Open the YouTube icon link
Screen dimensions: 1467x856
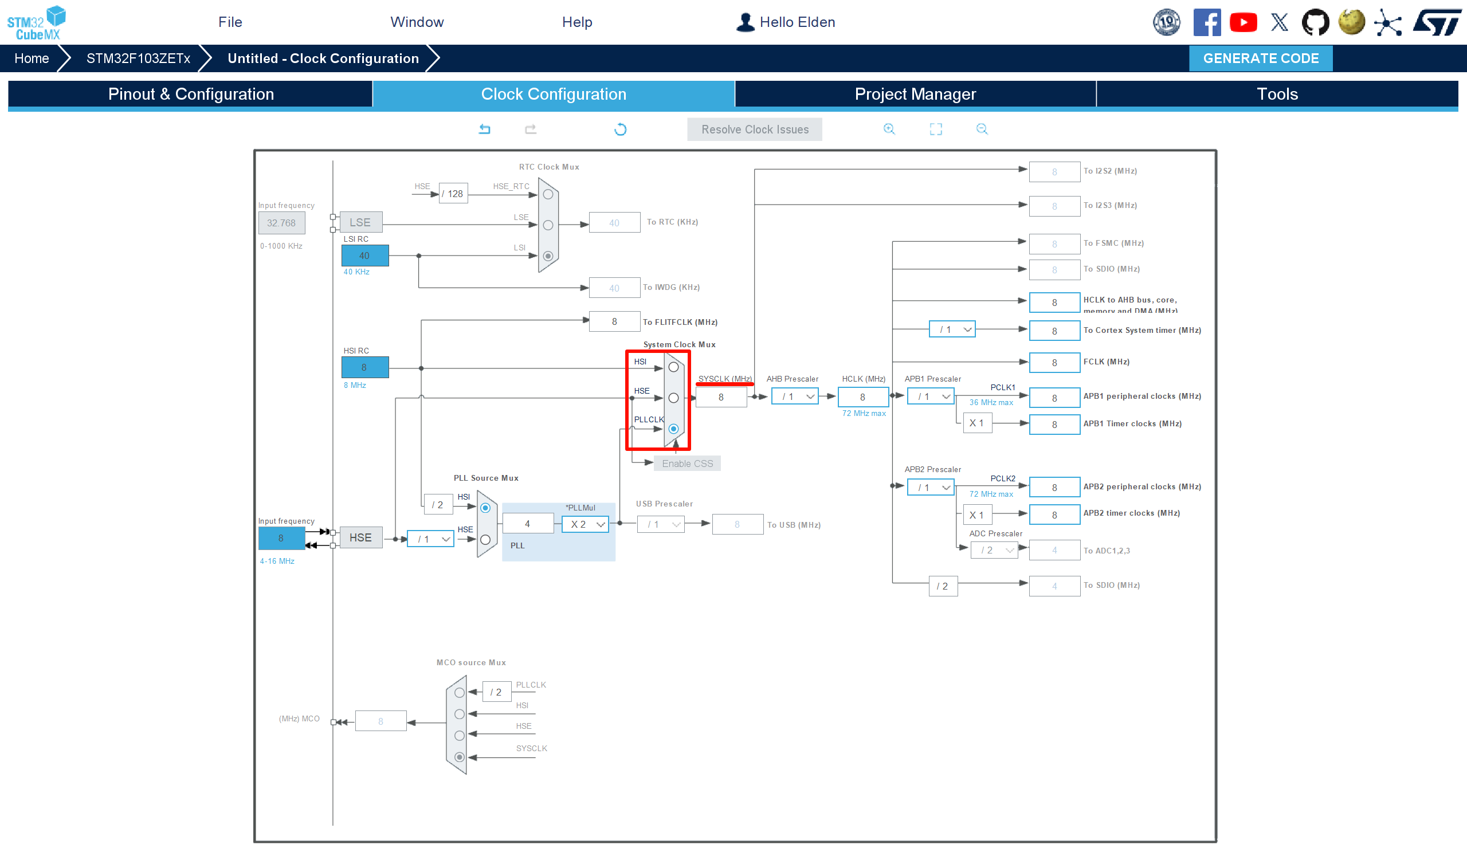tap(1243, 23)
